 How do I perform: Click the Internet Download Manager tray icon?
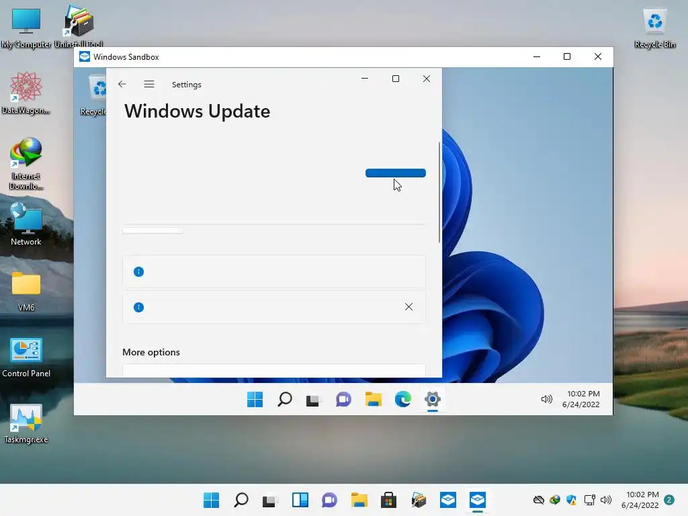tap(554, 500)
